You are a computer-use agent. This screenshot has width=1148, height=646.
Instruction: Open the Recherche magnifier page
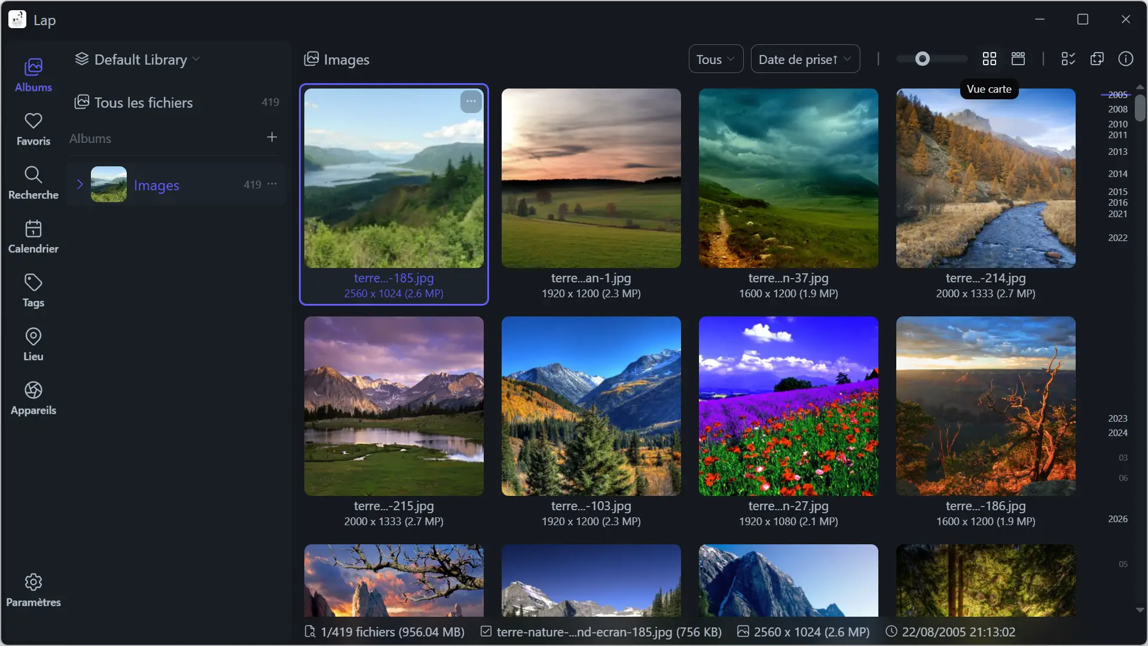33,183
